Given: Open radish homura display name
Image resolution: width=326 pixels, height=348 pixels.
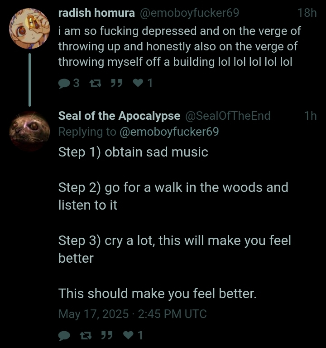Looking at the screenshot, I should (96, 13).
